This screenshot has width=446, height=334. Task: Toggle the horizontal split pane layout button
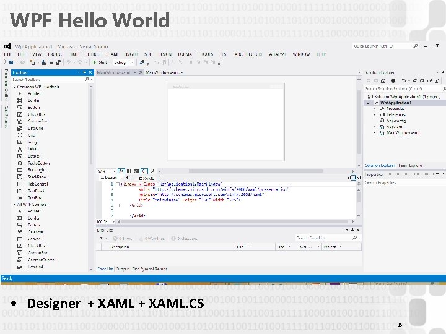(353, 178)
